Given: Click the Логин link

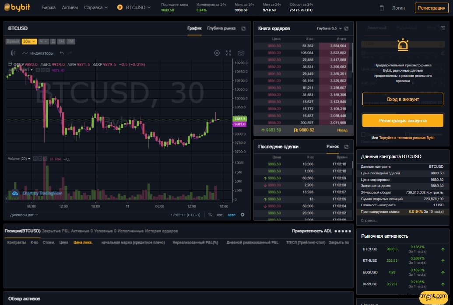Looking at the screenshot, I should tap(398, 8).
